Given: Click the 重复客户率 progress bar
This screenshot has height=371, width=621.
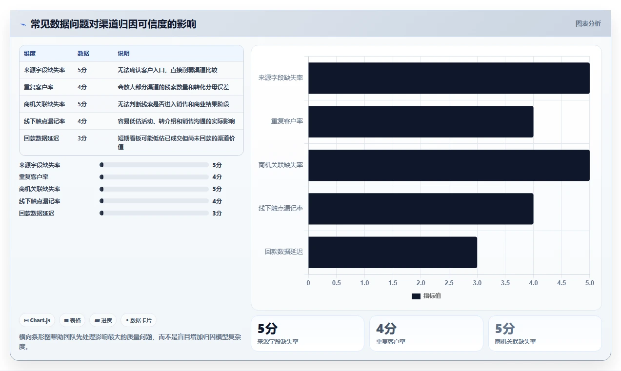Looking at the screenshot, I should click(154, 177).
